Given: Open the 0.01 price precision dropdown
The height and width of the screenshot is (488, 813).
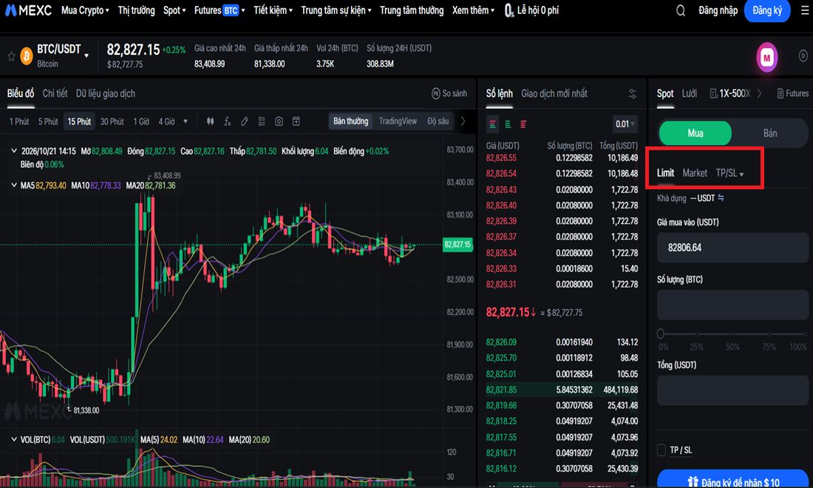Looking at the screenshot, I should click(x=625, y=124).
